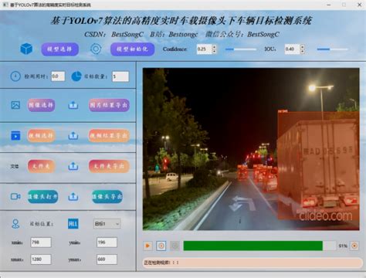Click the picture icon in the image row
This screenshot has height=278, width=366.
pos(15,105)
